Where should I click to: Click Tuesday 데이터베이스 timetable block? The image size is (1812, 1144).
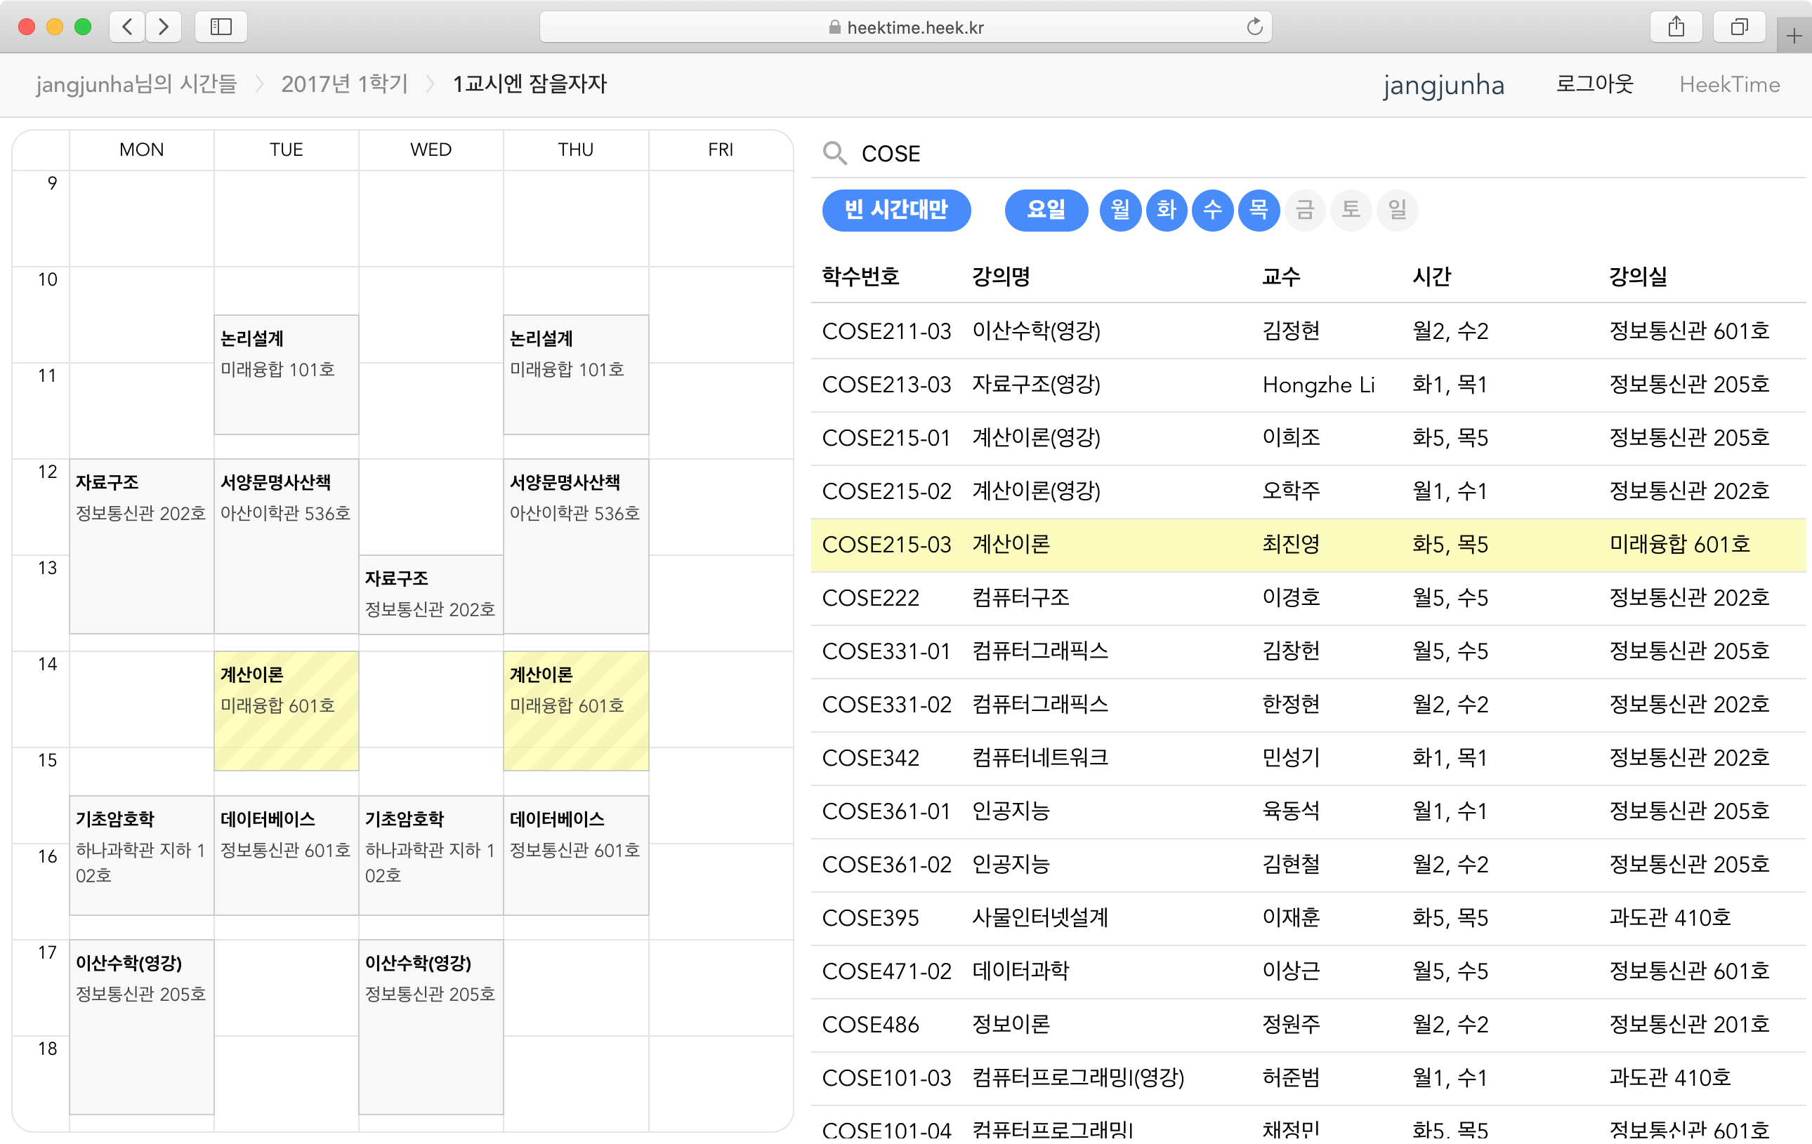pyautogui.click(x=286, y=855)
